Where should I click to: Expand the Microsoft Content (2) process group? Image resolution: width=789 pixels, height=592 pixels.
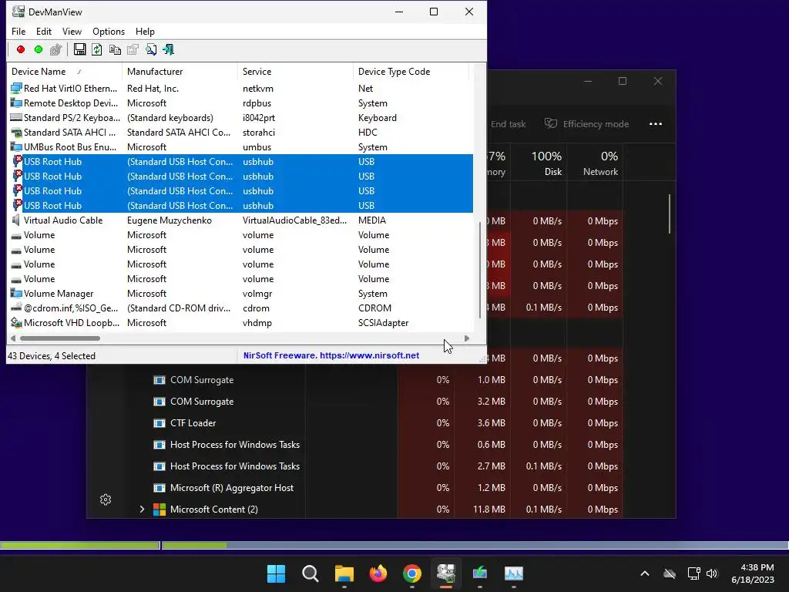(142, 510)
